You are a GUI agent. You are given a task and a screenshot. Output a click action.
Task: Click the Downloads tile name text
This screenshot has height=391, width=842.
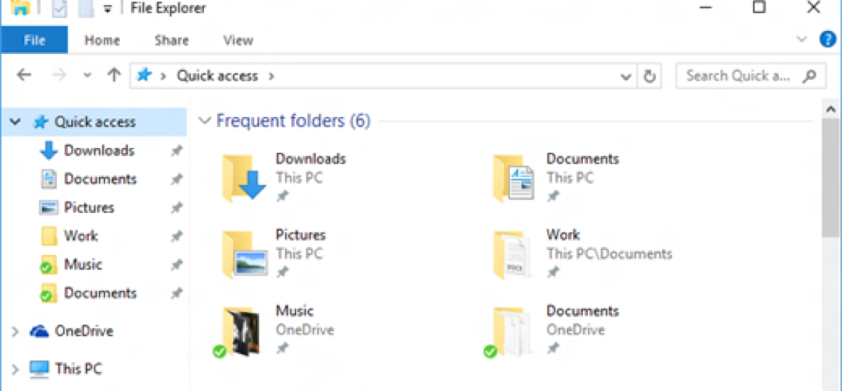tap(311, 159)
